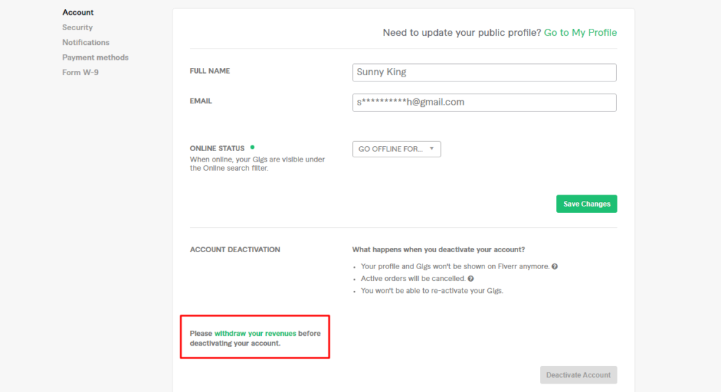This screenshot has width=721, height=392.
Task: Follow the Go to My Profile link
Action: click(x=580, y=32)
